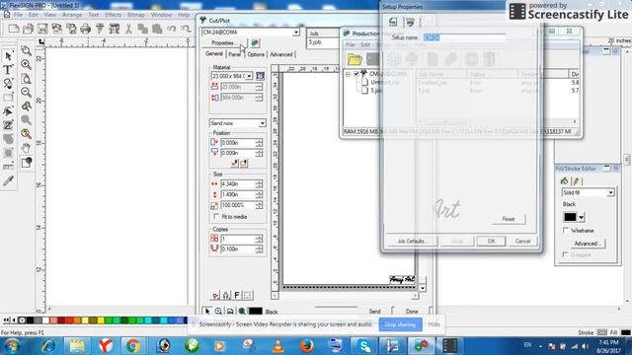Increment the Copies stepper
Viewport: 632px width, 355px height.
point(259,237)
